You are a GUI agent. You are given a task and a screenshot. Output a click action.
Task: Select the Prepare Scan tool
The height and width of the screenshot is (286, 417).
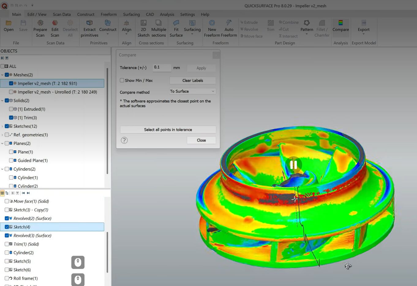(40, 28)
